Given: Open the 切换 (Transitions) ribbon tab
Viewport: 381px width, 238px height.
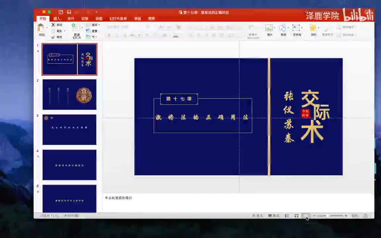Looking at the screenshot, I should (85, 19).
